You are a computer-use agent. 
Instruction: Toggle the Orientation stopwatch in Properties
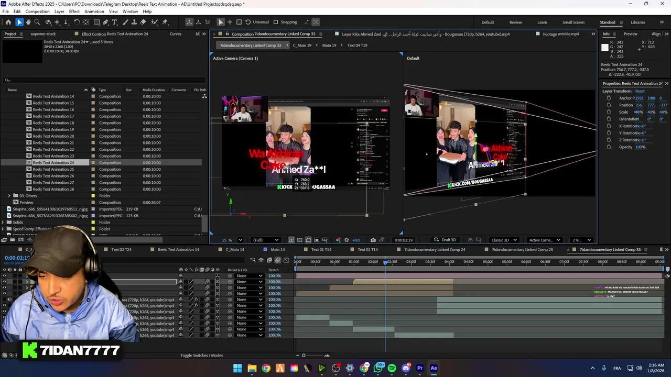(609, 119)
